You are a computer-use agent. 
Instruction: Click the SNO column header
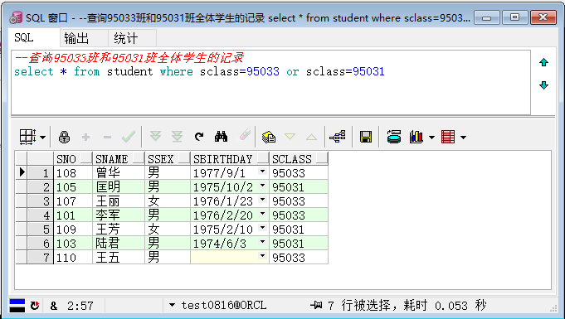point(73,159)
